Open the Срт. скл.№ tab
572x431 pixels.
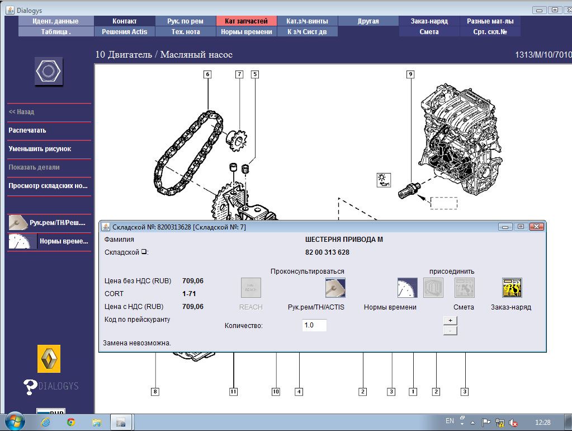click(x=490, y=32)
